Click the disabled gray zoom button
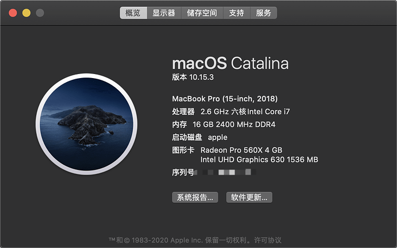This screenshot has width=397, height=248. 40,13
